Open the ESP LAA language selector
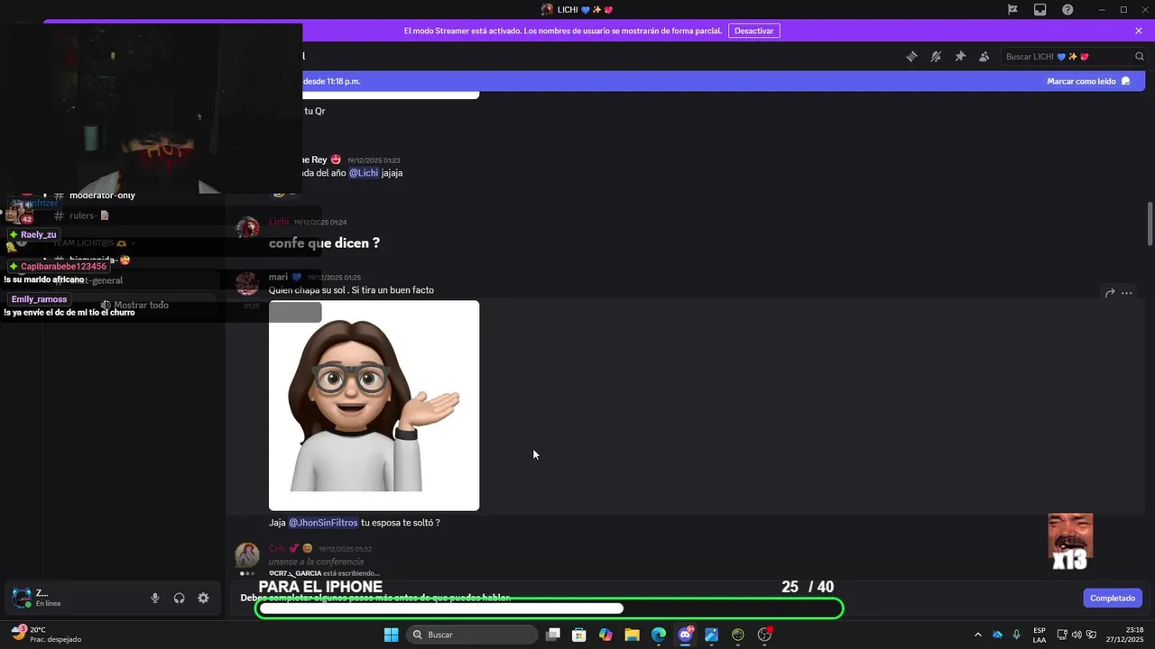The width and height of the screenshot is (1155, 649). click(x=1039, y=635)
